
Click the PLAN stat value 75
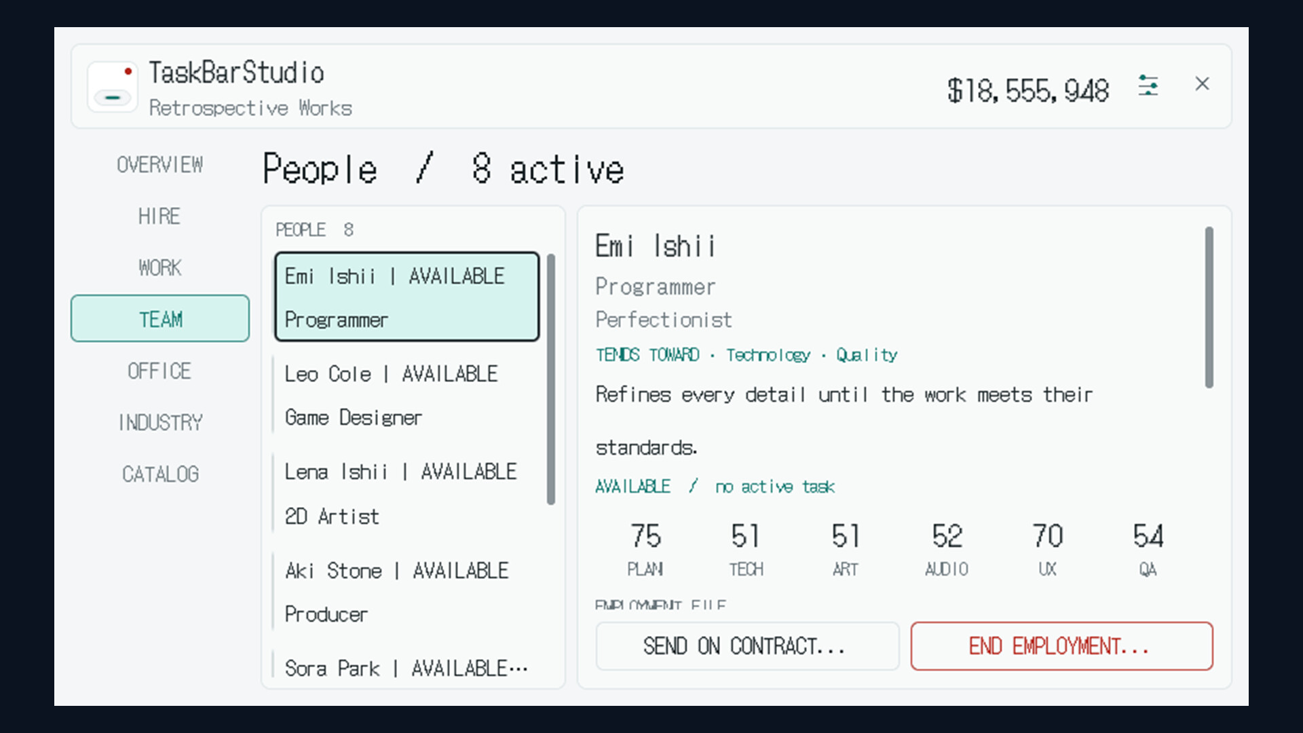(x=645, y=536)
